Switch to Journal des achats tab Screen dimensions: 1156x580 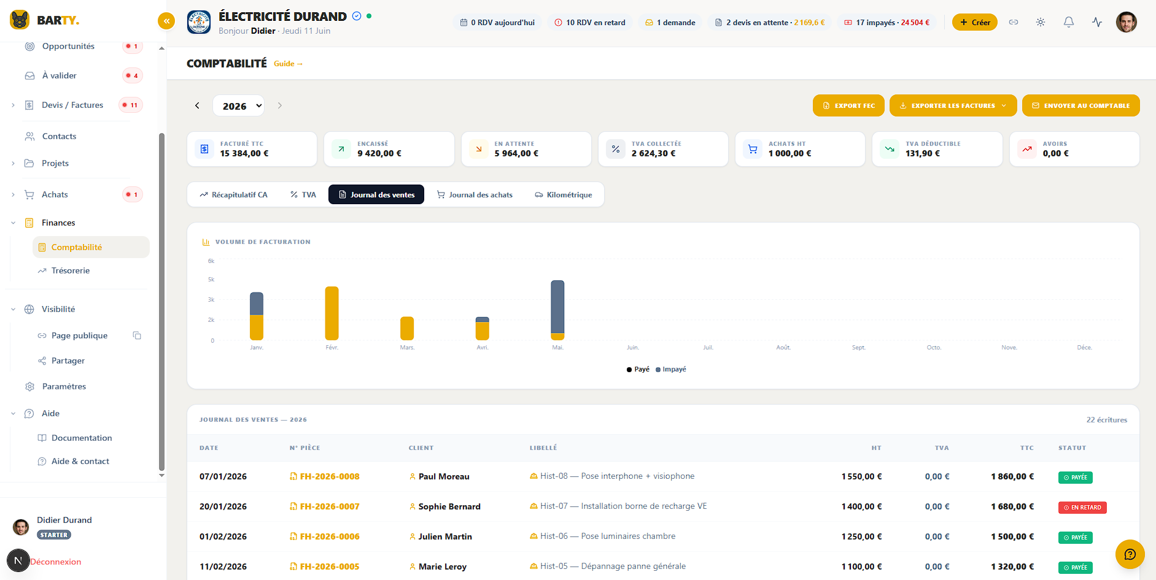(475, 194)
